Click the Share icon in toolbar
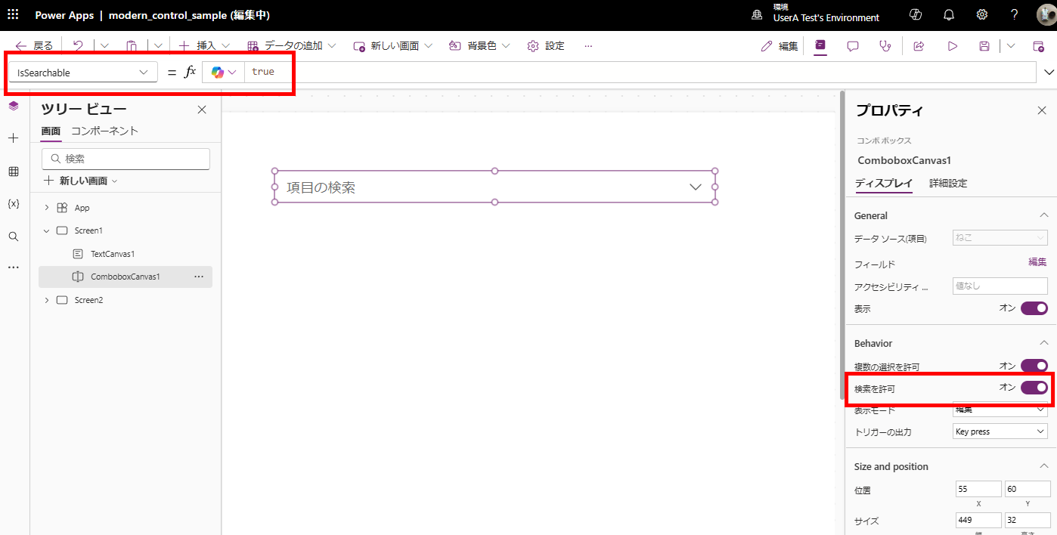Image resolution: width=1057 pixels, height=535 pixels. click(919, 46)
